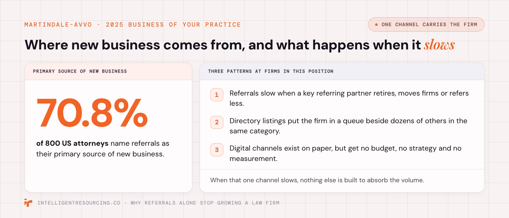Open the intelligentresourcing.co footer link
The width and height of the screenshot is (509, 218).
coord(79,203)
